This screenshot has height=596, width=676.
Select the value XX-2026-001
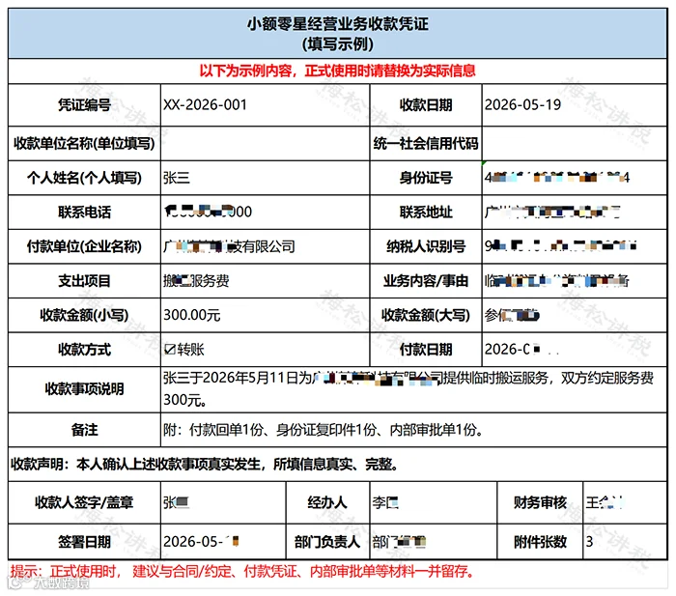(205, 104)
